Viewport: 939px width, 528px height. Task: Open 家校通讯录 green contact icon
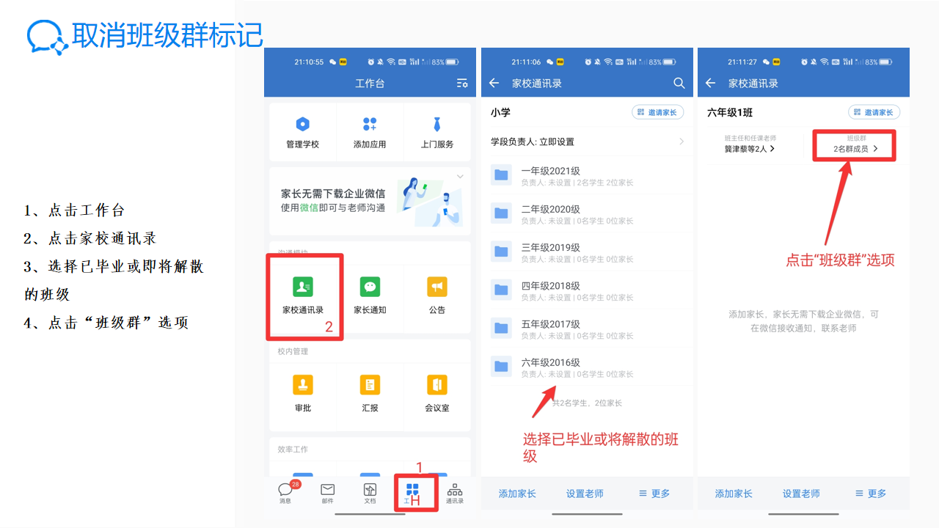pyautogui.click(x=303, y=287)
